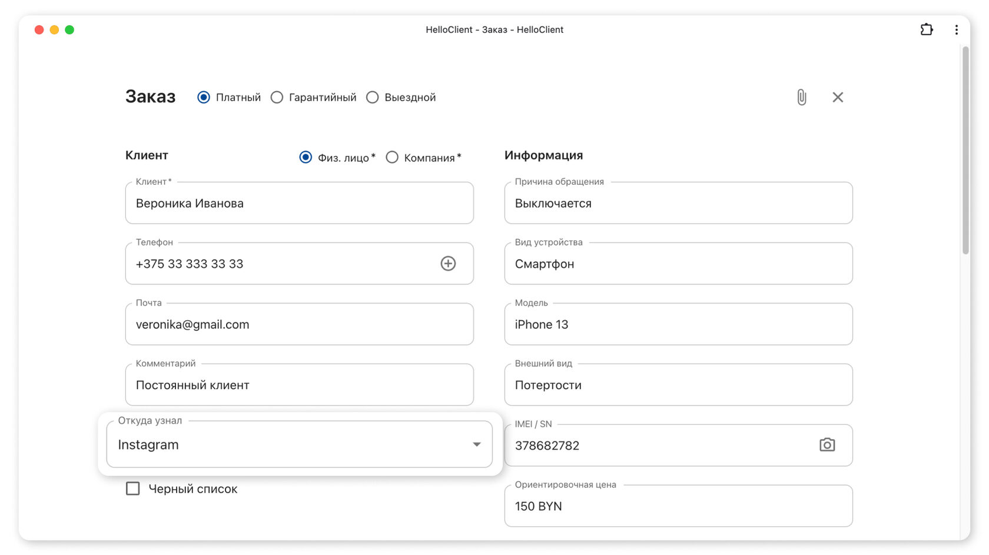This screenshot has width=989, height=555.
Task: Open the browser extensions puzzle icon
Action: [x=927, y=29]
